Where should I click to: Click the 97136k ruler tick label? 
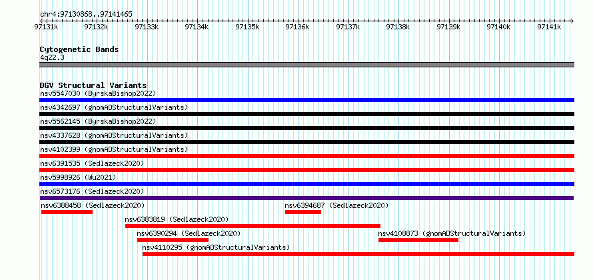298,27
